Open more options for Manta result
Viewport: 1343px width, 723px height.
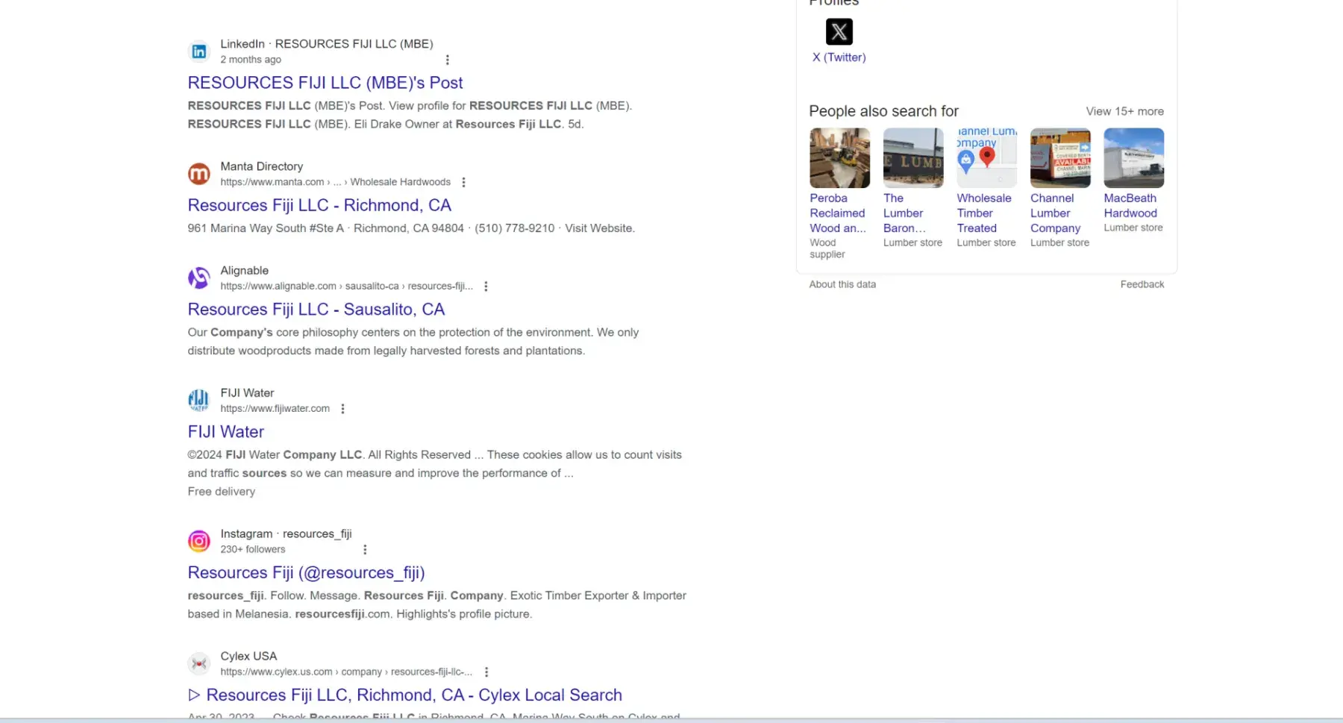(x=463, y=182)
